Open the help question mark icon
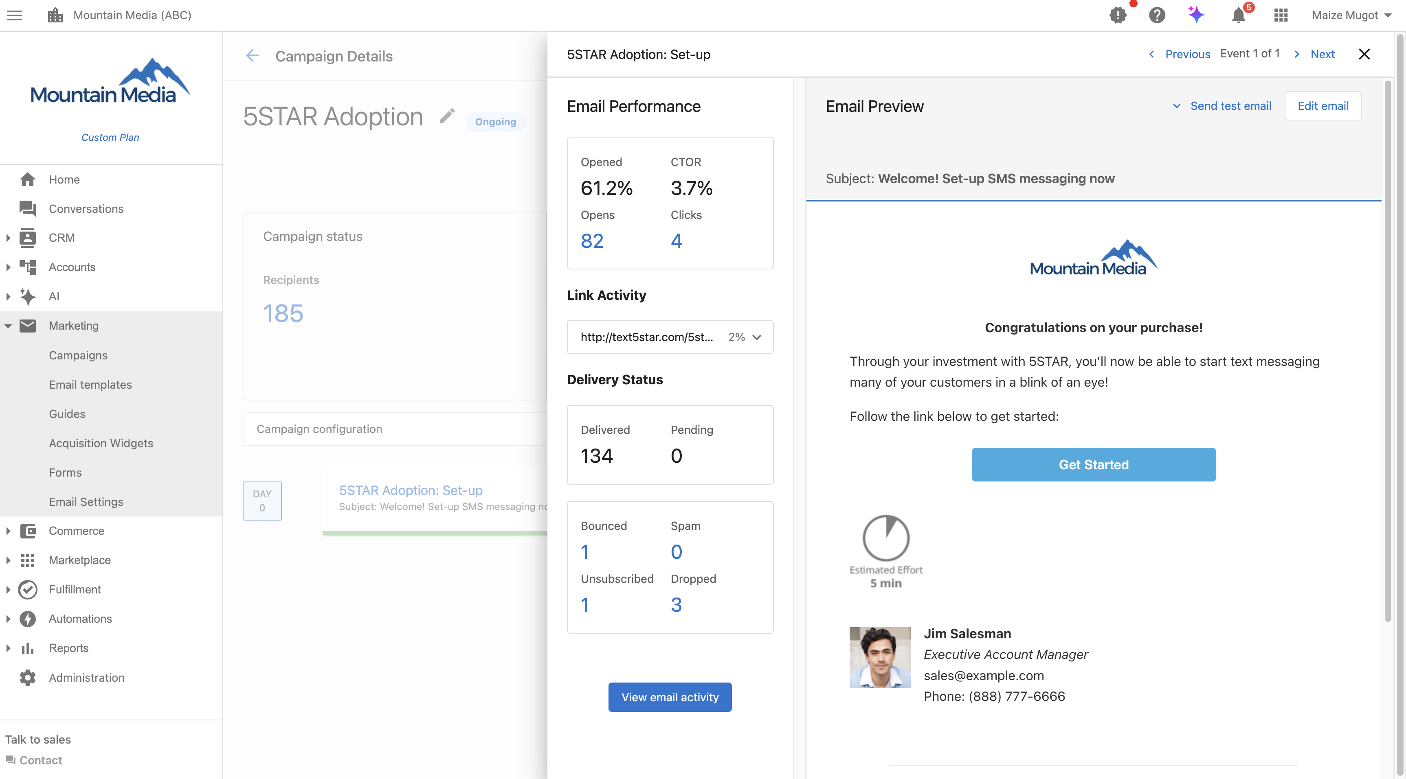Image resolution: width=1406 pixels, height=779 pixels. click(1157, 15)
